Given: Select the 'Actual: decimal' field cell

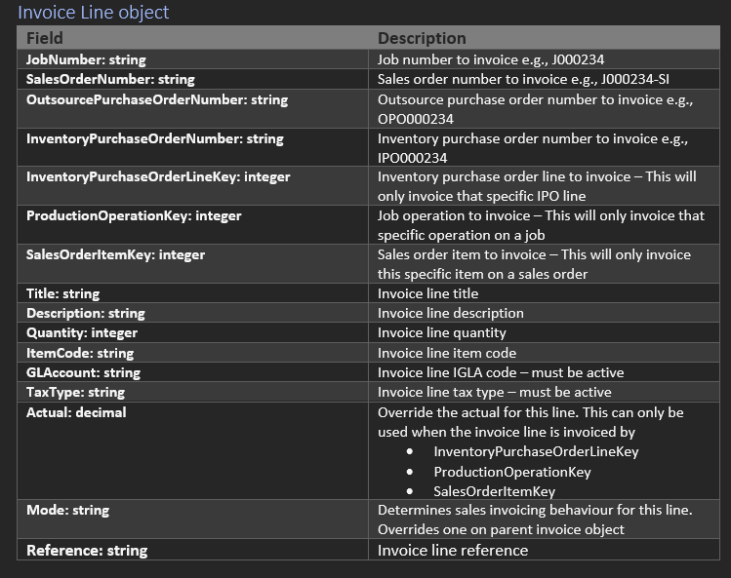Looking at the screenshot, I should pyautogui.click(x=192, y=451).
